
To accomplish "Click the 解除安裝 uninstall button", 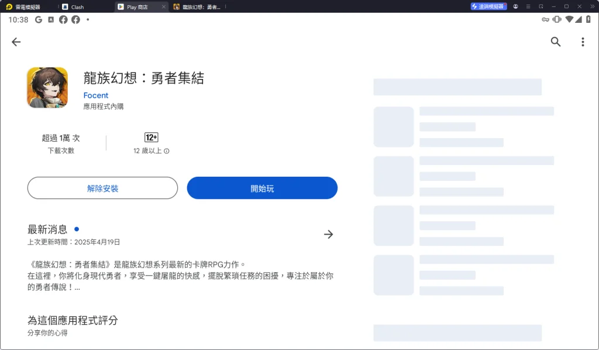I will [x=102, y=188].
